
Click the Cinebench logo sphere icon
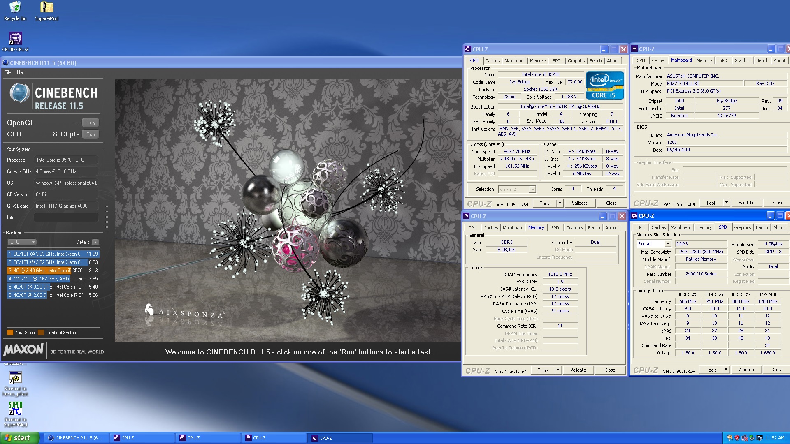[x=19, y=93]
